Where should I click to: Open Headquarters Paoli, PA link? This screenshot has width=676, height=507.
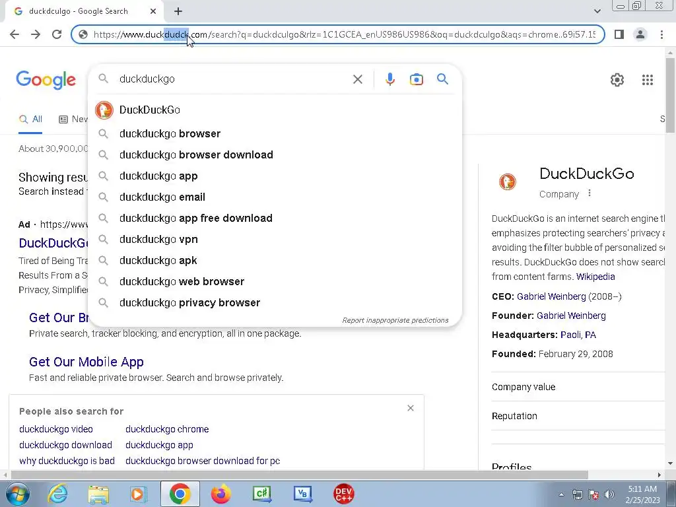pos(578,335)
